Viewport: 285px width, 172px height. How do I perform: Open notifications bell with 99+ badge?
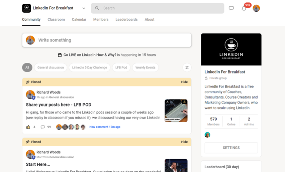coord(244,8)
